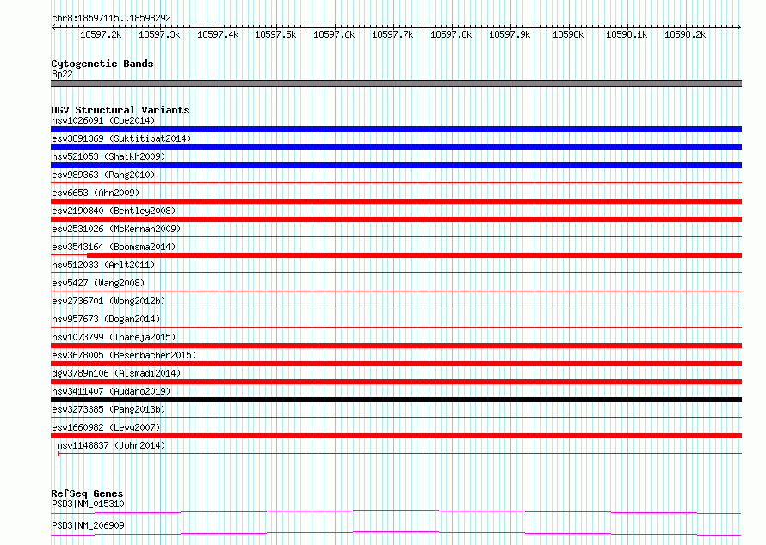Open the PSD3|NM_015310 gene label
The image size is (766, 545).
click(x=88, y=504)
